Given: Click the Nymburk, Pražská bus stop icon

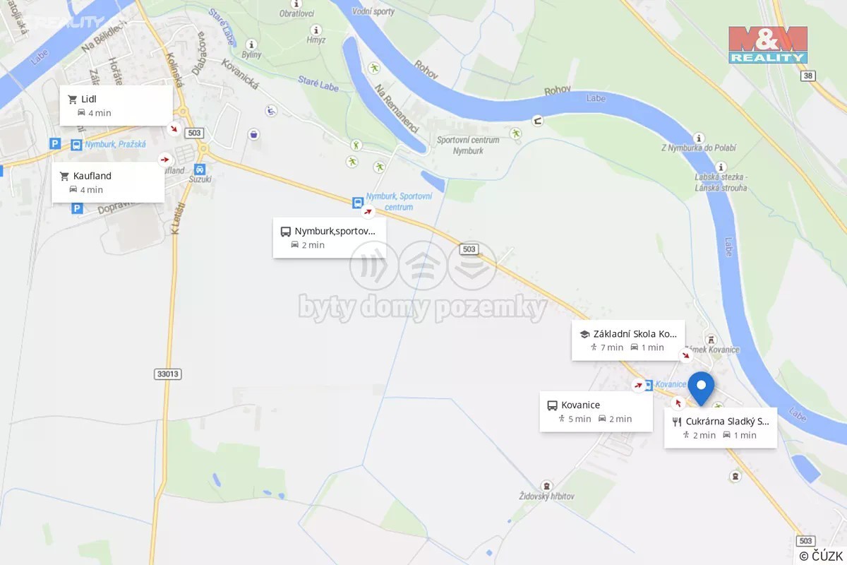Looking at the screenshot, I should click(76, 144).
